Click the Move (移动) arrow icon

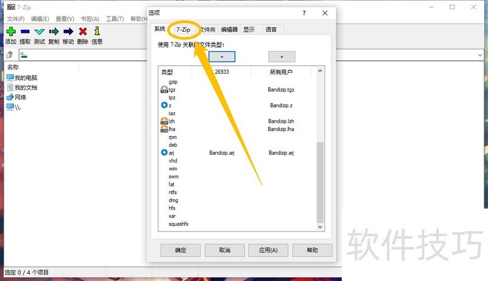(68, 32)
